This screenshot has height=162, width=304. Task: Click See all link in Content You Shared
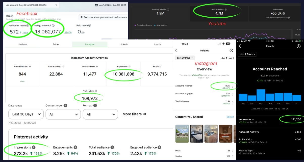click(x=230, y=117)
